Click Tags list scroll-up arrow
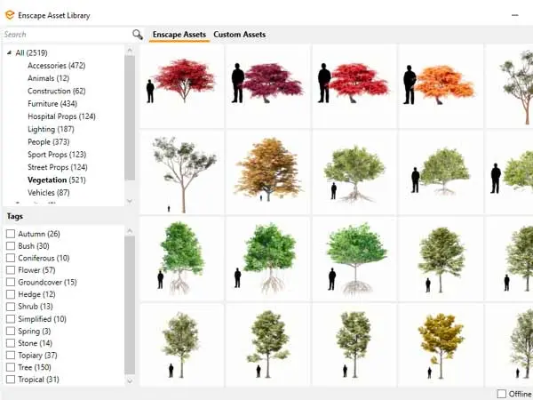Screen dimensions: 533x400 click(130, 231)
